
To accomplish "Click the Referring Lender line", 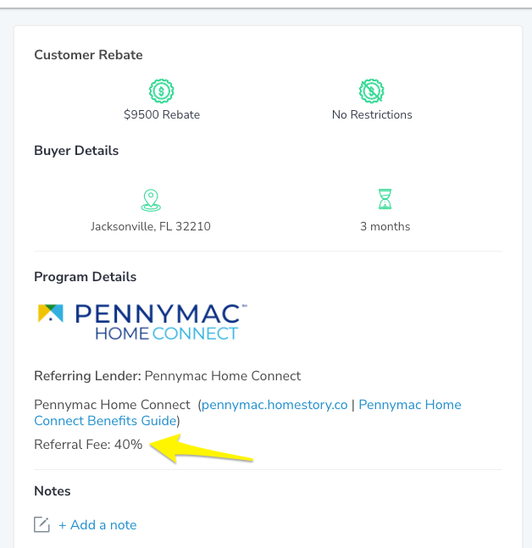I will [x=168, y=376].
